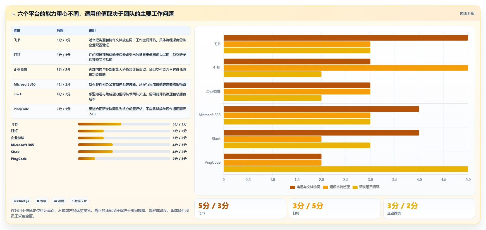Click the Slack dark-orange 沟通与文档协同 chart bar
The height and width of the screenshot is (230, 486).
pos(321,133)
